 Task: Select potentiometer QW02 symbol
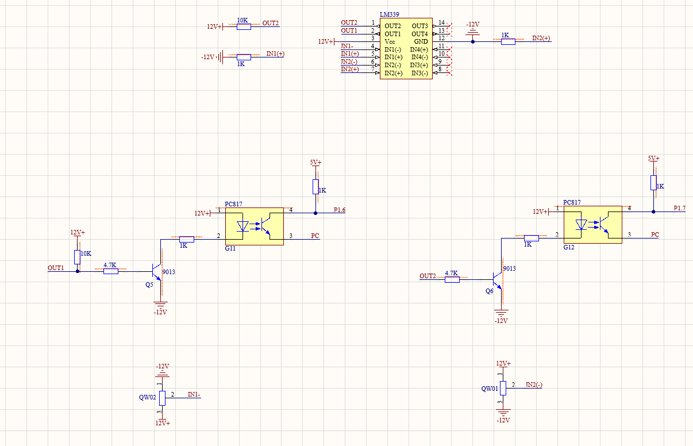coord(162,398)
